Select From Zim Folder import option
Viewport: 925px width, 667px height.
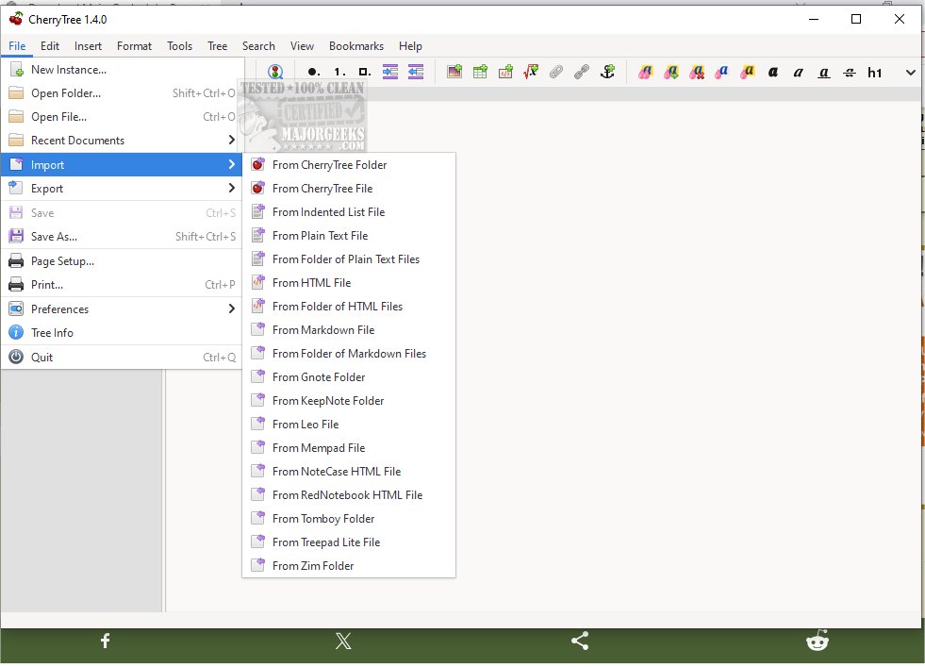click(312, 566)
